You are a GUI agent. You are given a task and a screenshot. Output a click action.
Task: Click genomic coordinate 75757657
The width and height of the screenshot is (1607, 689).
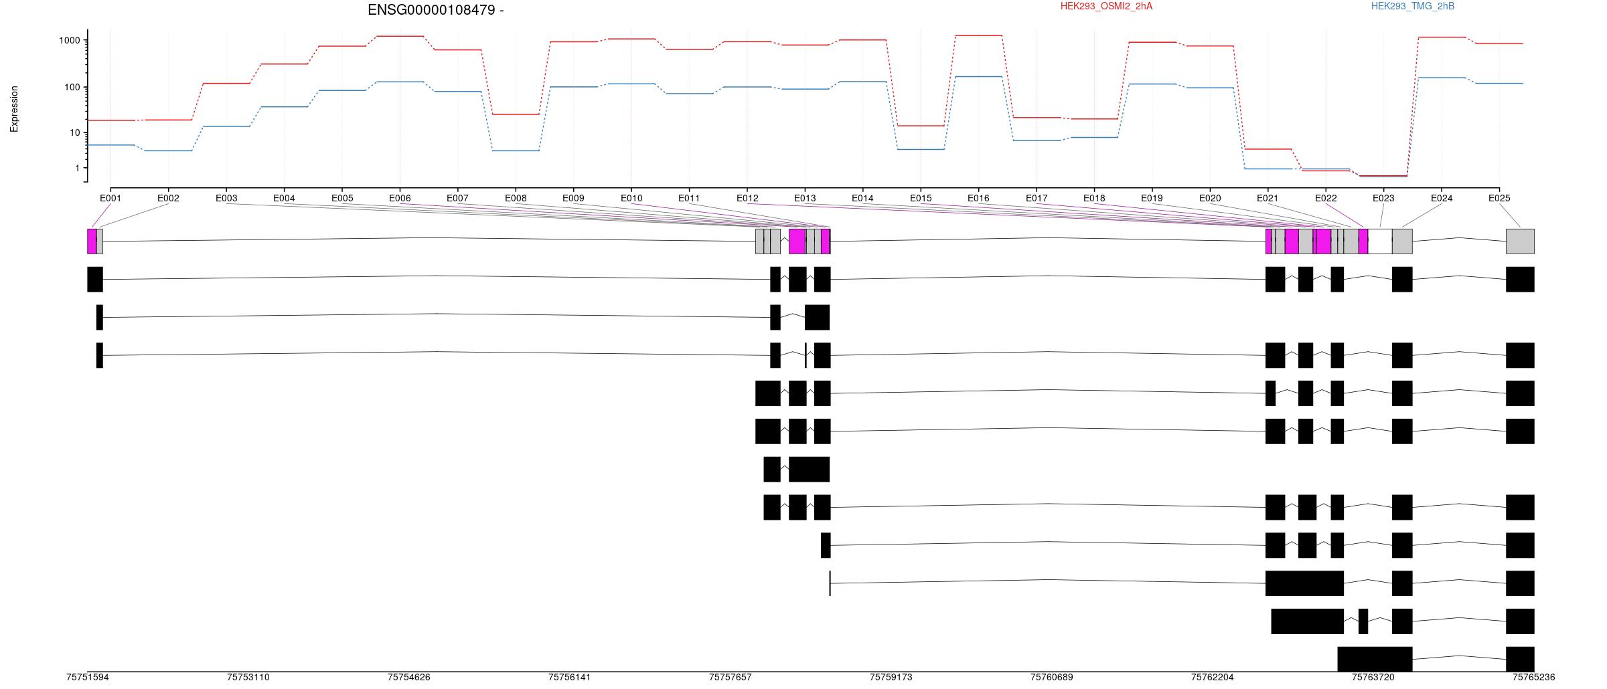731,677
